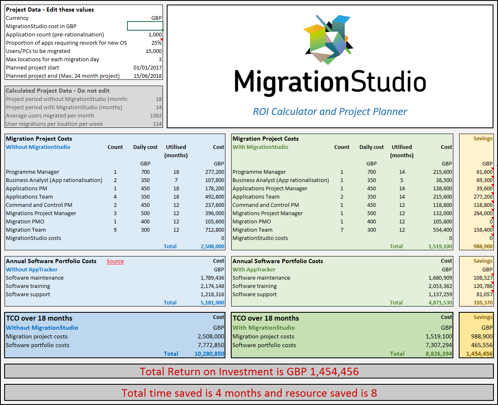Select Migration Team count 9
The height and width of the screenshot is (405, 498).
115,230
